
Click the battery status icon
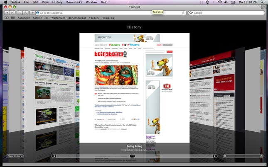click(x=233, y=2)
